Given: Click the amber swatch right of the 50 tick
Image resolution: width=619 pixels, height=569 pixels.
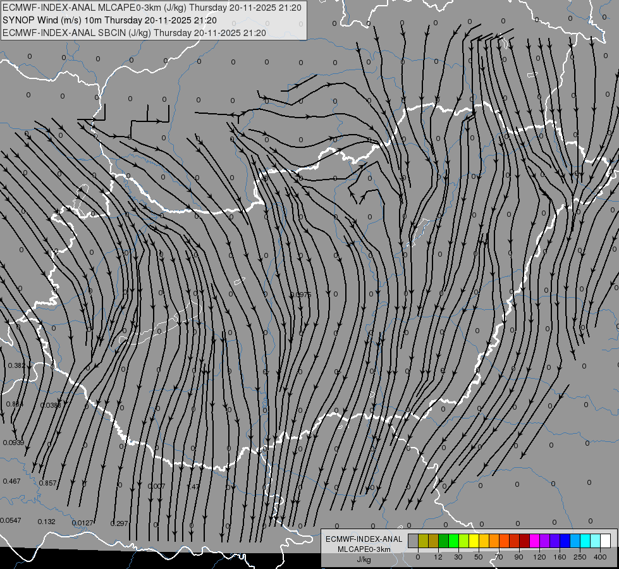Looking at the screenshot, I should click(484, 541).
